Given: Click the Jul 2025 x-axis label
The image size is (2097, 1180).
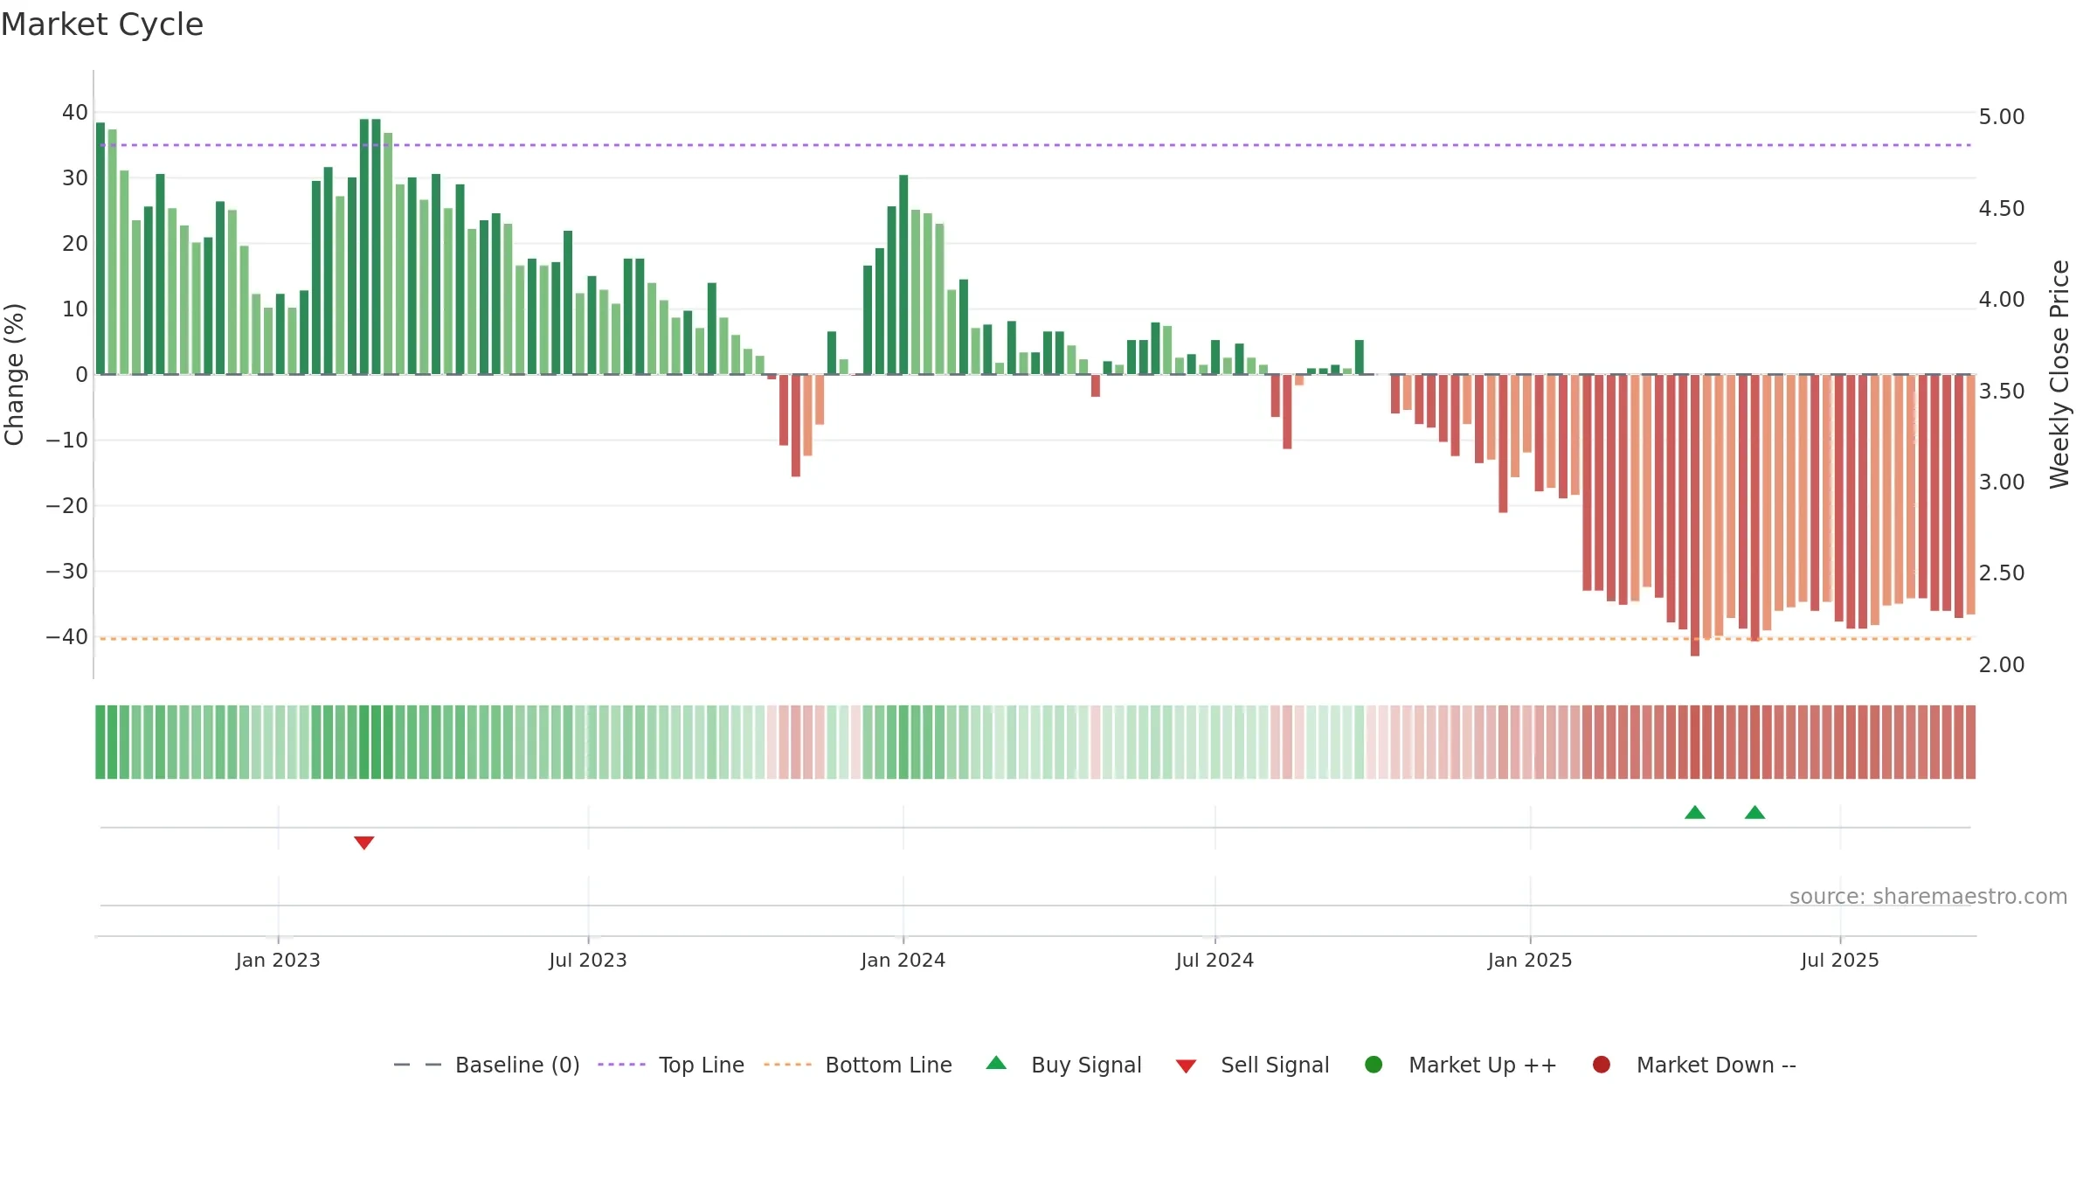Looking at the screenshot, I should 1840,961.
